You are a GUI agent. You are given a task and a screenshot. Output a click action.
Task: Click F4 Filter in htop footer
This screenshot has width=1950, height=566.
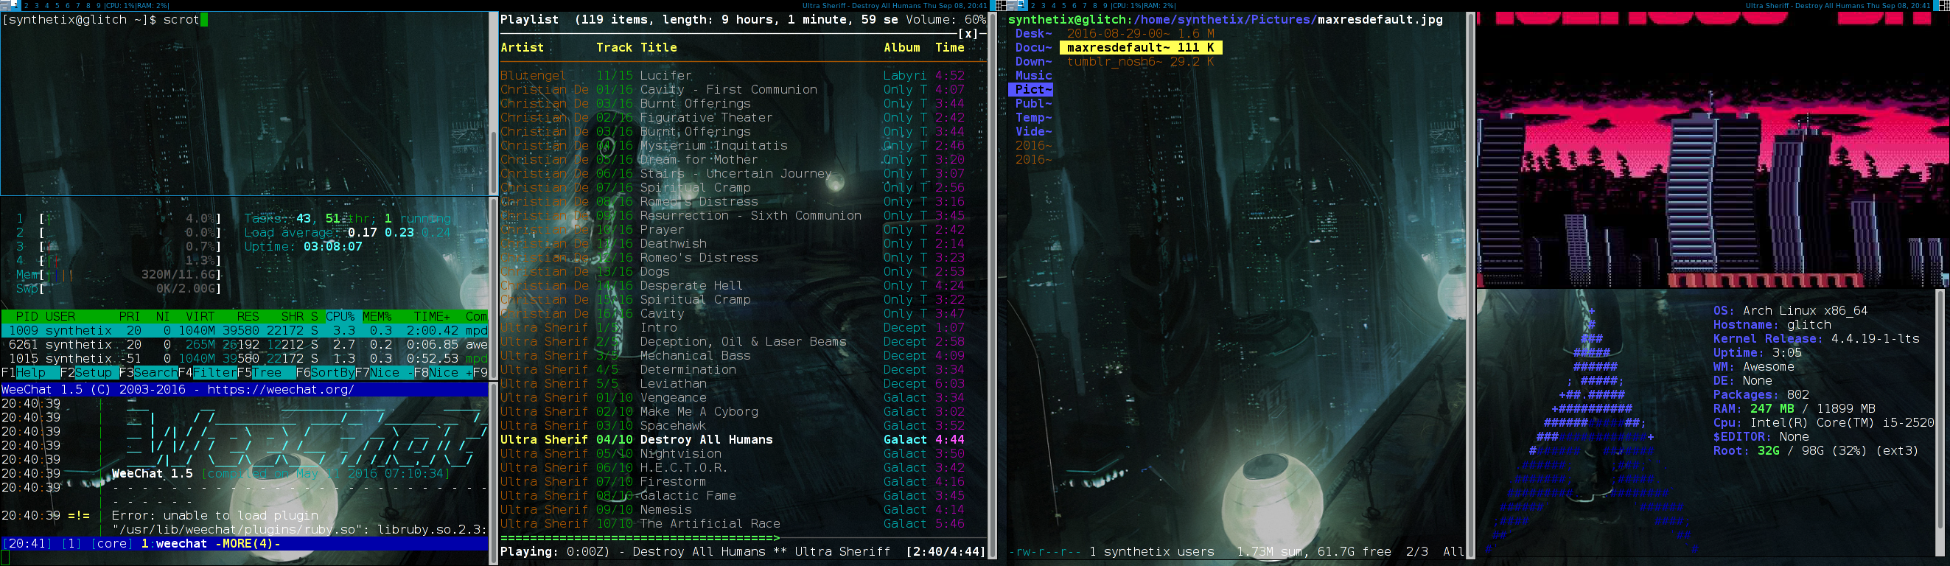coord(207,372)
